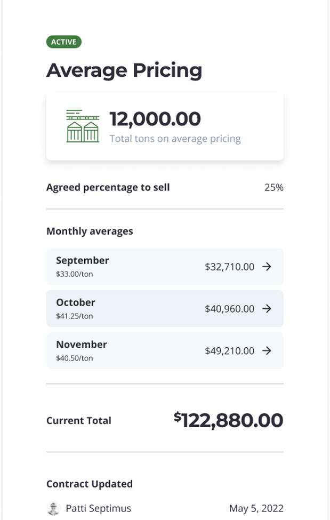Click the May 5, 2022 date
Screen dimensions: 330x520
coord(256,508)
